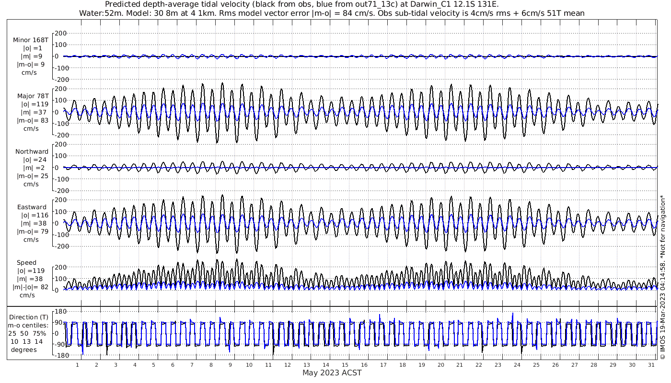Click the vertical IMOS copyright timestamp text

click(x=662, y=277)
